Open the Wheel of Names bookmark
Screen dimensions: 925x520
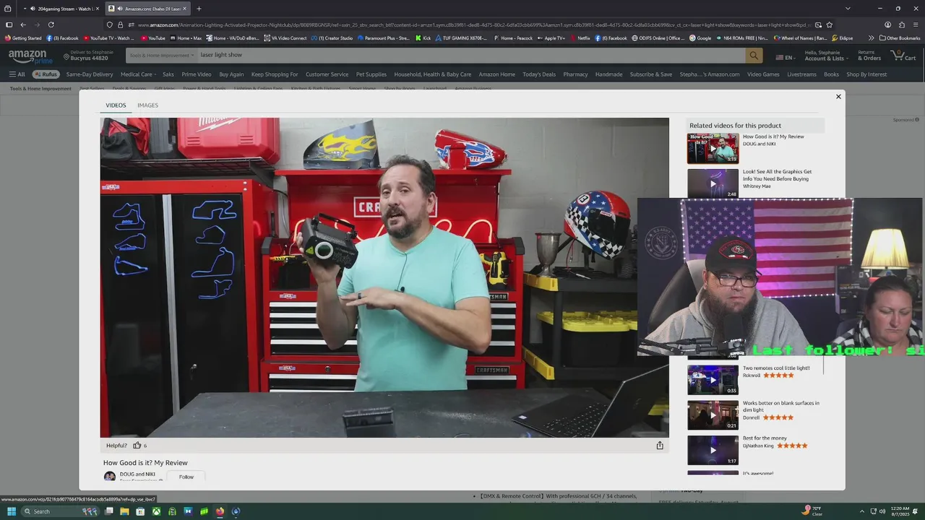click(800, 38)
